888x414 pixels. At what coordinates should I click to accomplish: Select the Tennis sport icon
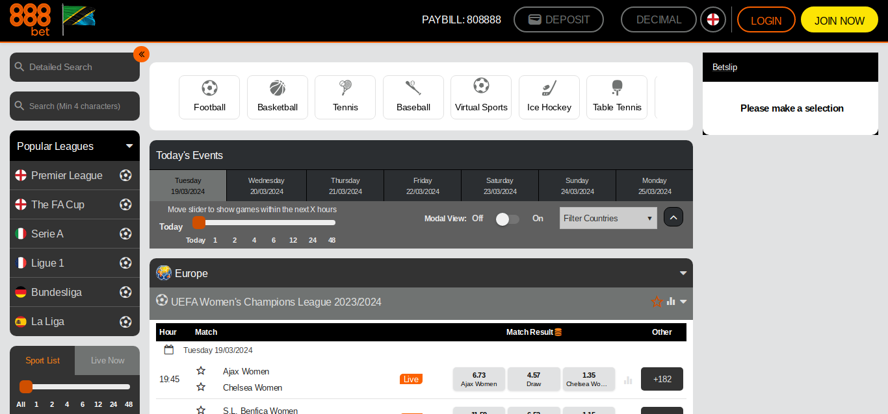[x=345, y=97]
